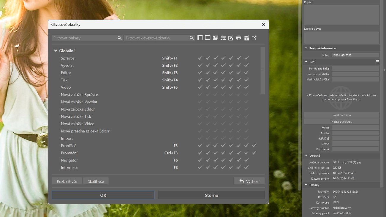Collapse the Globální shortcut group
Screen dimensions: 386x217
[x=56, y=51]
